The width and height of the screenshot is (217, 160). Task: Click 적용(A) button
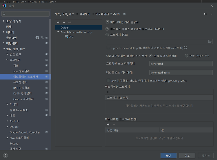coord(206,156)
